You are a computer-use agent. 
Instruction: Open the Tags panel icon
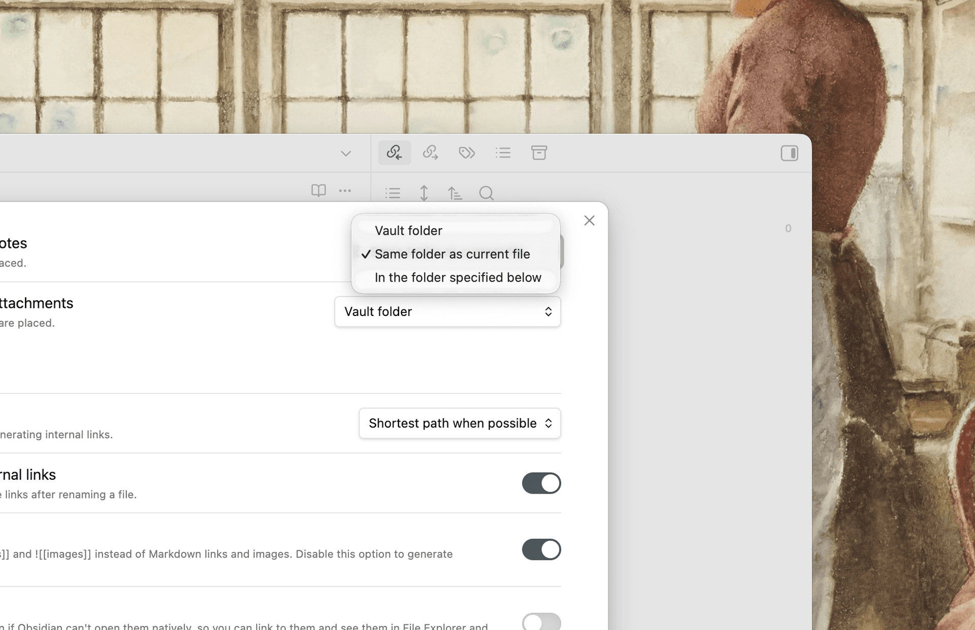[467, 153]
